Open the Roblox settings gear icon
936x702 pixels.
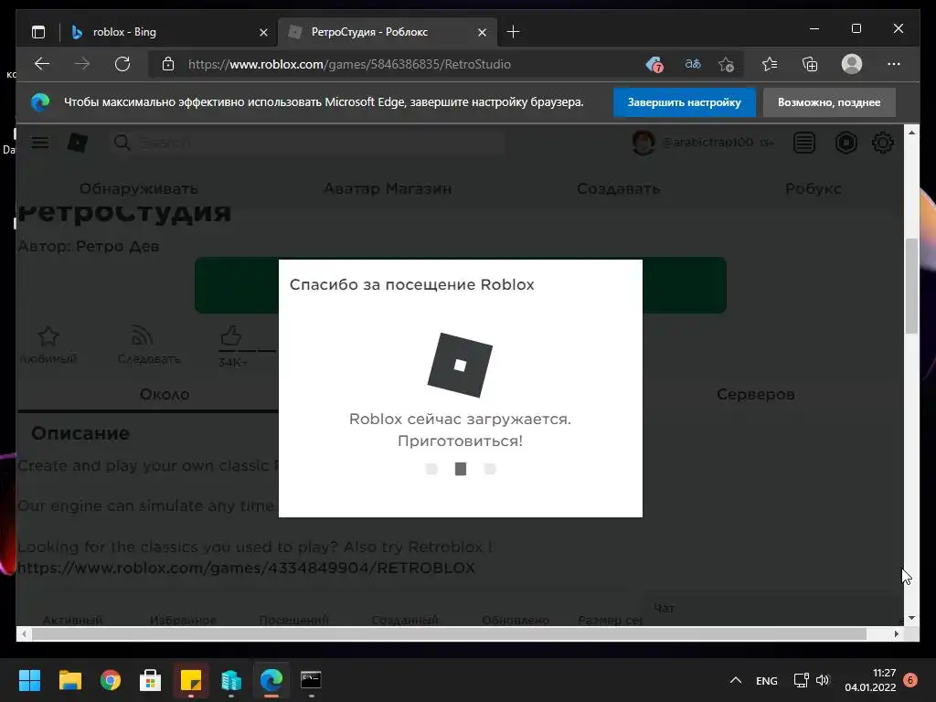(883, 143)
